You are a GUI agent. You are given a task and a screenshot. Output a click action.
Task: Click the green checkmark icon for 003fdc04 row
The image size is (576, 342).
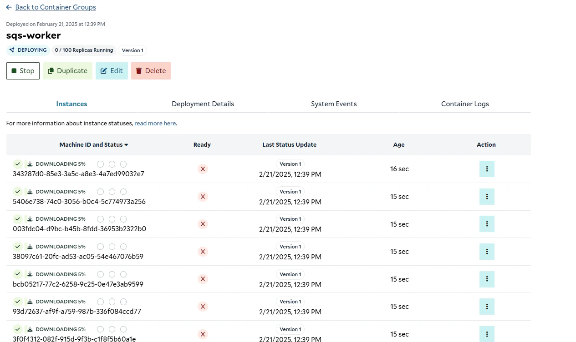(x=17, y=219)
